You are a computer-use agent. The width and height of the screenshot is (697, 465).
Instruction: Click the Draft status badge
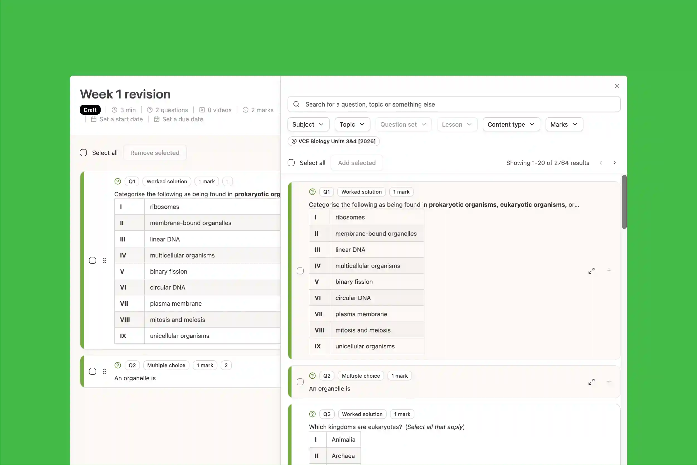[90, 110]
